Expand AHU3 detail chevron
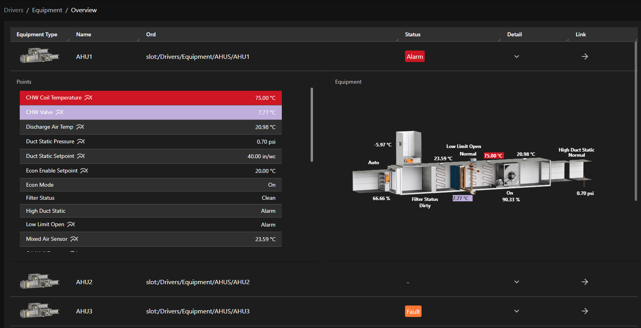 [x=516, y=311]
